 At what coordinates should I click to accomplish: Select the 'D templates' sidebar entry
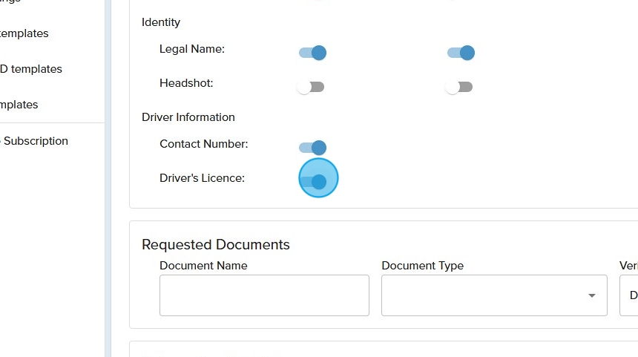[x=31, y=69]
